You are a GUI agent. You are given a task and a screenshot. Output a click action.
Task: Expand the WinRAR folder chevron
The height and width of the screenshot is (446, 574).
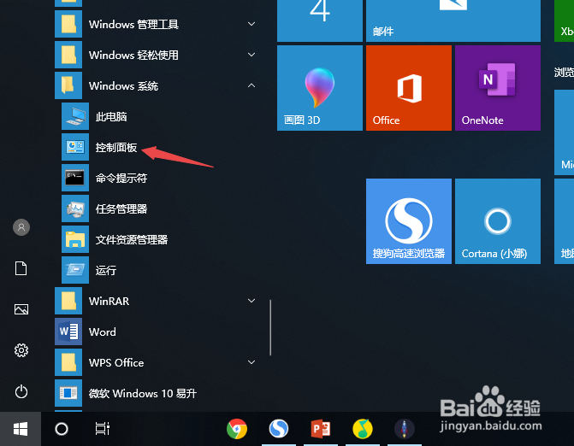(x=251, y=301)
